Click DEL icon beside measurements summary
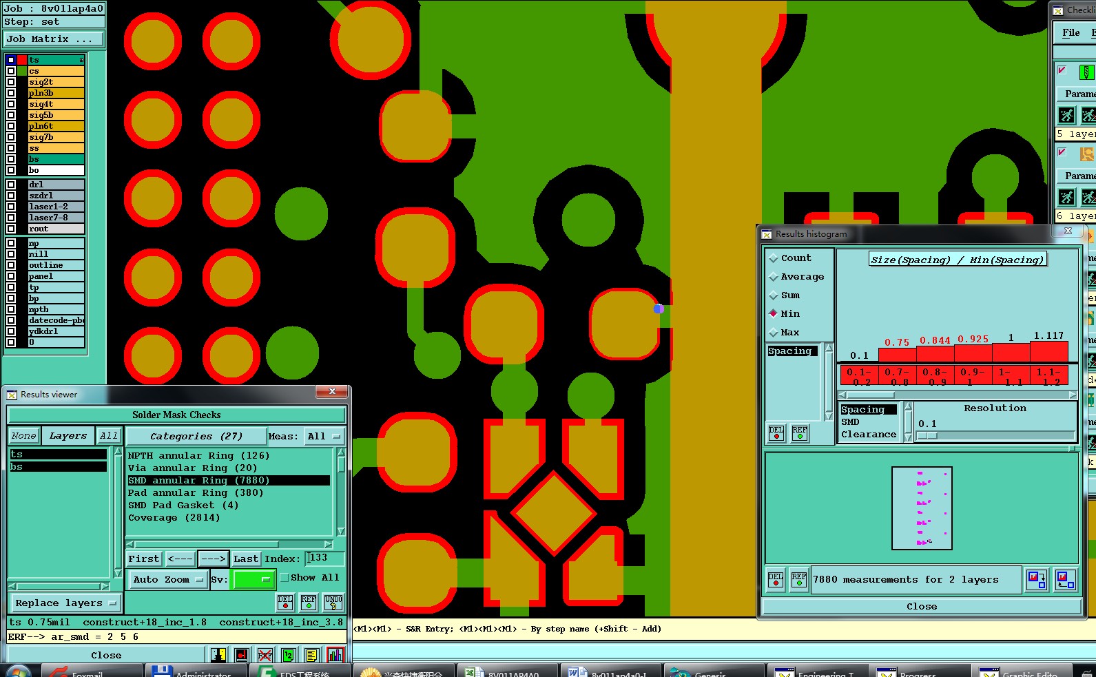 point(776,579)
